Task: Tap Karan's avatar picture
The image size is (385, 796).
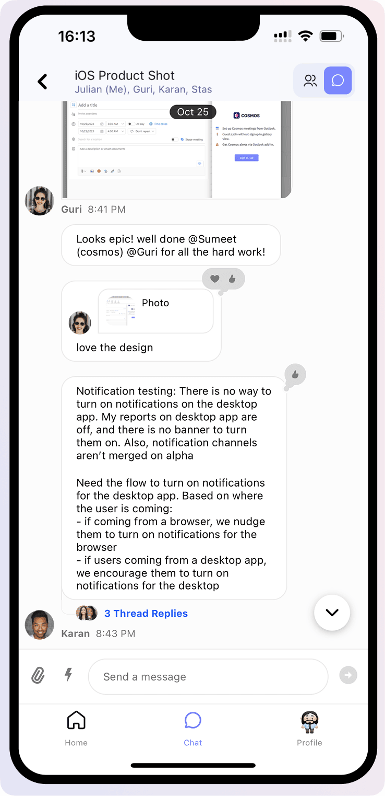Action: click(x=40, y=625)
